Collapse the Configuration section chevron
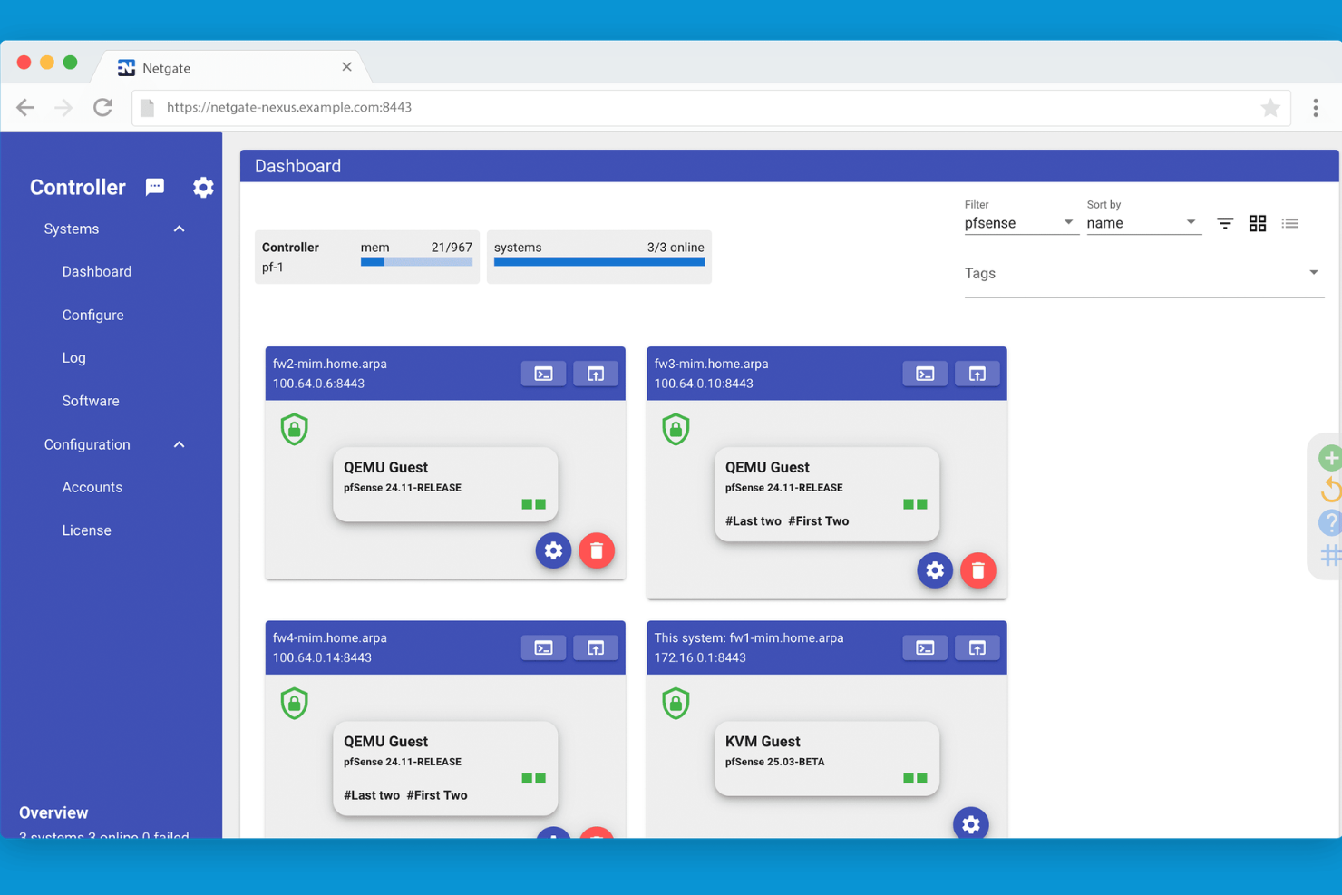This screenshot has height=895, width=1342. [179, 445]
